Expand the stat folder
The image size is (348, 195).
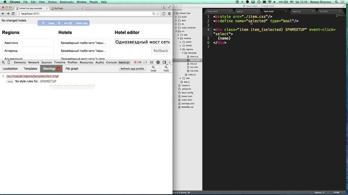[181, 78]
